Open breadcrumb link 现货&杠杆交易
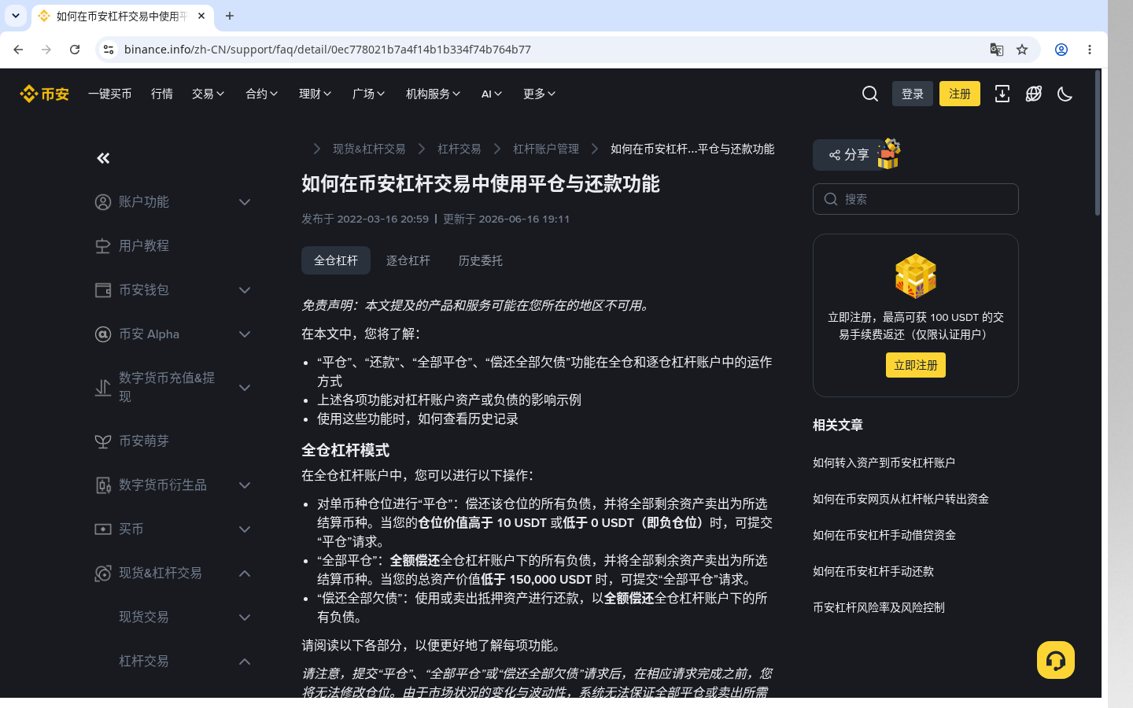This screenshot has height=708, width=1133. [369, 149]
